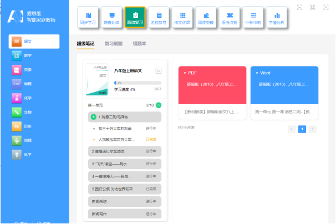
Task: Switch to the 复习刷题 tab
Action: pyautogui.click(x=113, y=43)
